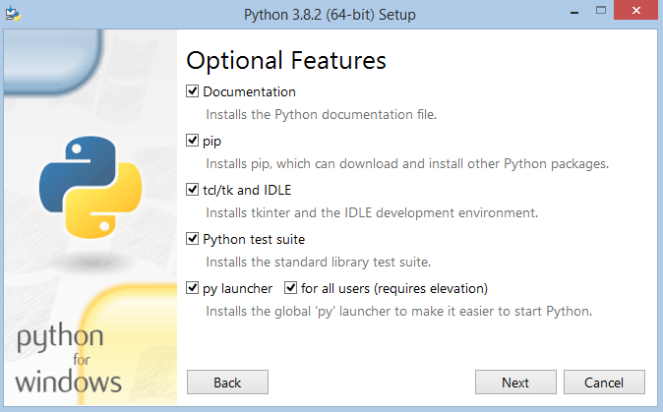This screenshot has width=663, height=412.
Task: Click the Python installer icon in title bar
Action: click(x=13, y=14)
